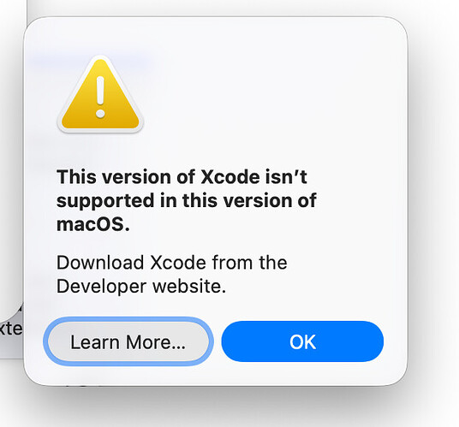This screenshot has width=459, height=427.
Task: Click the word 'macOS.' in the heading
Action: pos(92,224)
